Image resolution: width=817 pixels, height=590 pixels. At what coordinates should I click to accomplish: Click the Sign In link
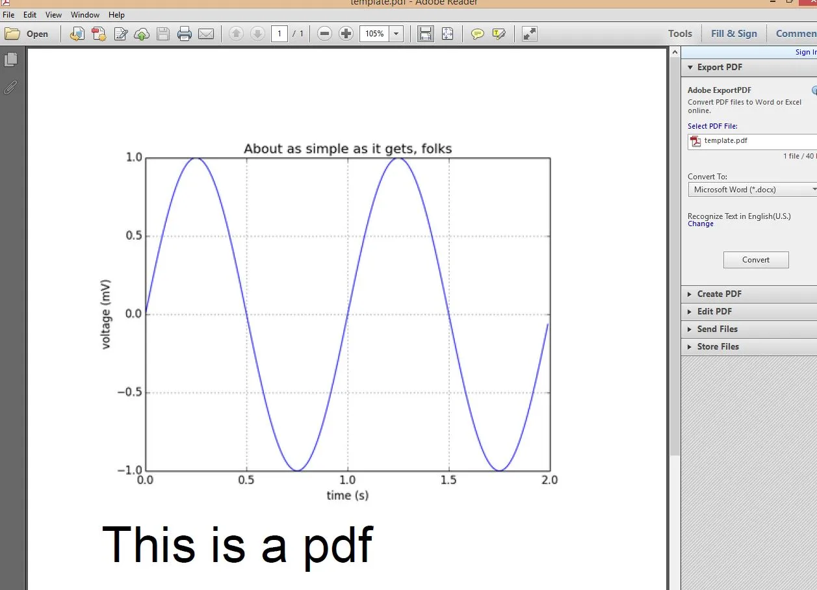point(806,52)
